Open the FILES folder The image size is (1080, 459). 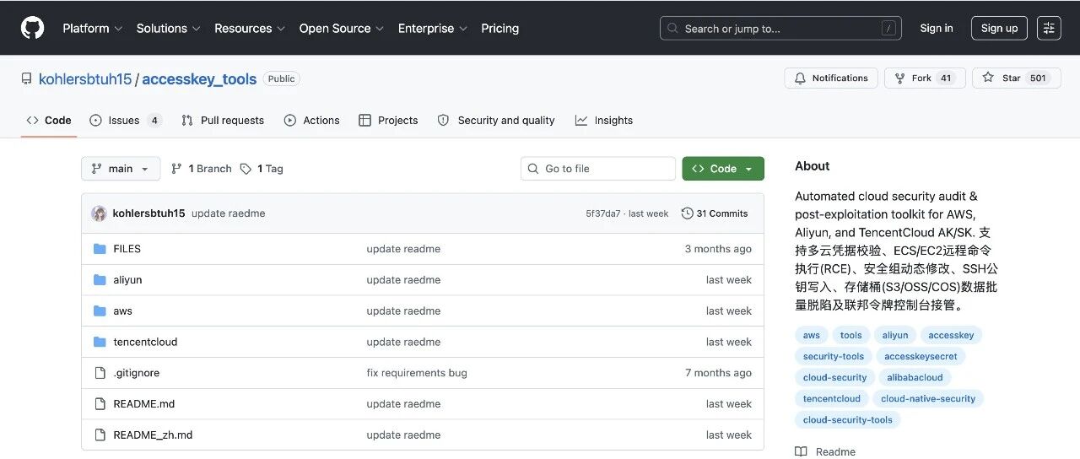pos(127,249)
